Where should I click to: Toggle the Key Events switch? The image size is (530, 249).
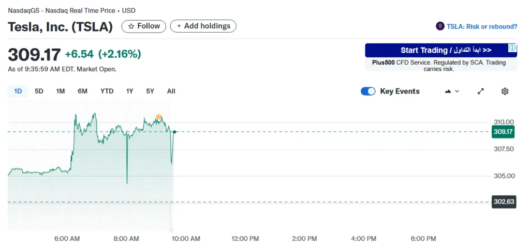(368, 91)
